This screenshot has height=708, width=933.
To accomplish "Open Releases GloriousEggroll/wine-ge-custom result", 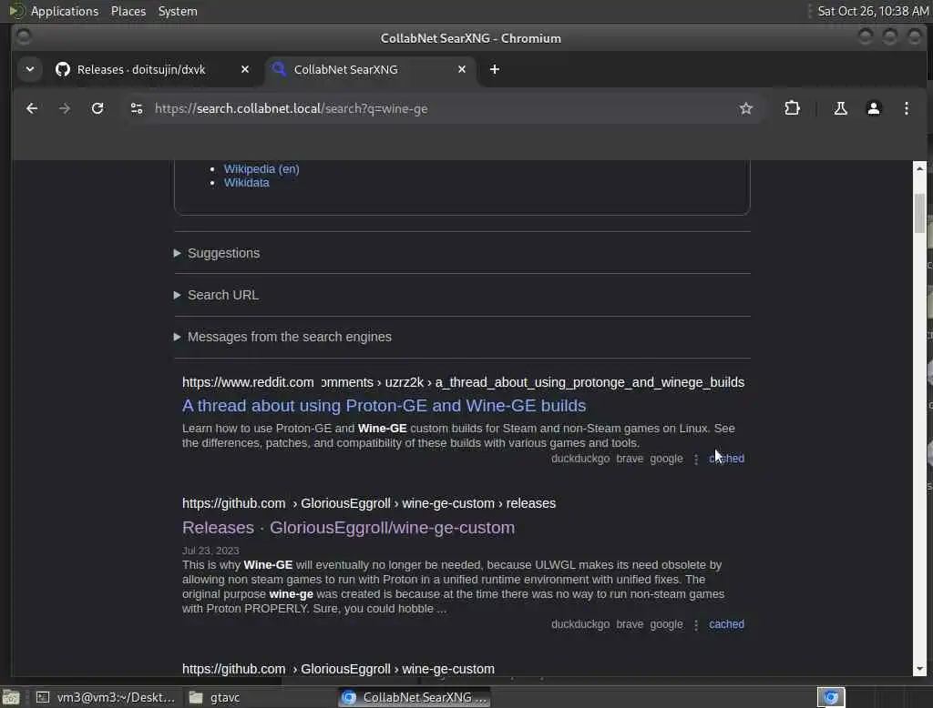I will 348,527.
